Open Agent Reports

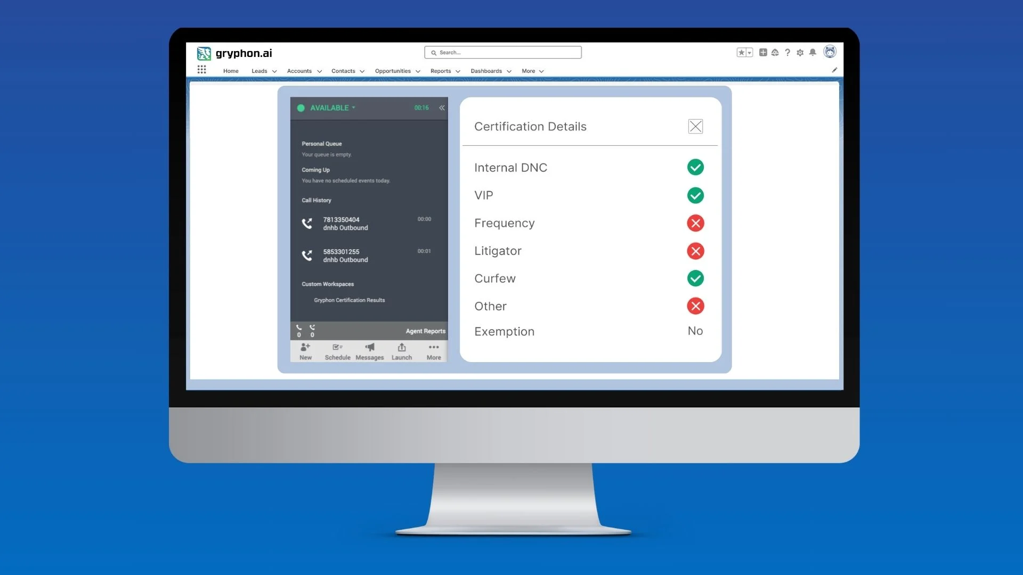[x=425, y=331]
